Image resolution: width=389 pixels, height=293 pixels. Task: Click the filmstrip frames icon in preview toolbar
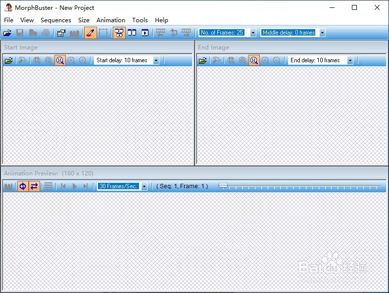pyautogui.click(x=49, y=186)
